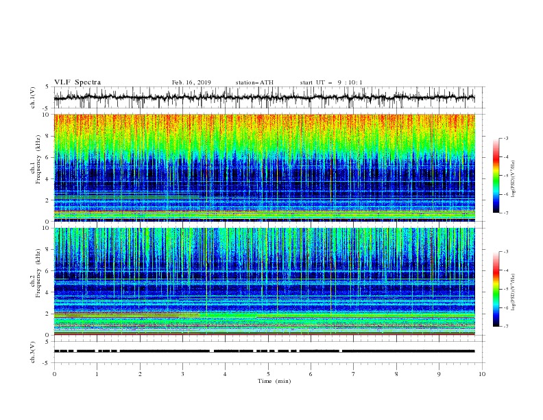Click the lower color bar "-3" tick label
The width and height of the screenshot is (543, 420).
point(505,252)
